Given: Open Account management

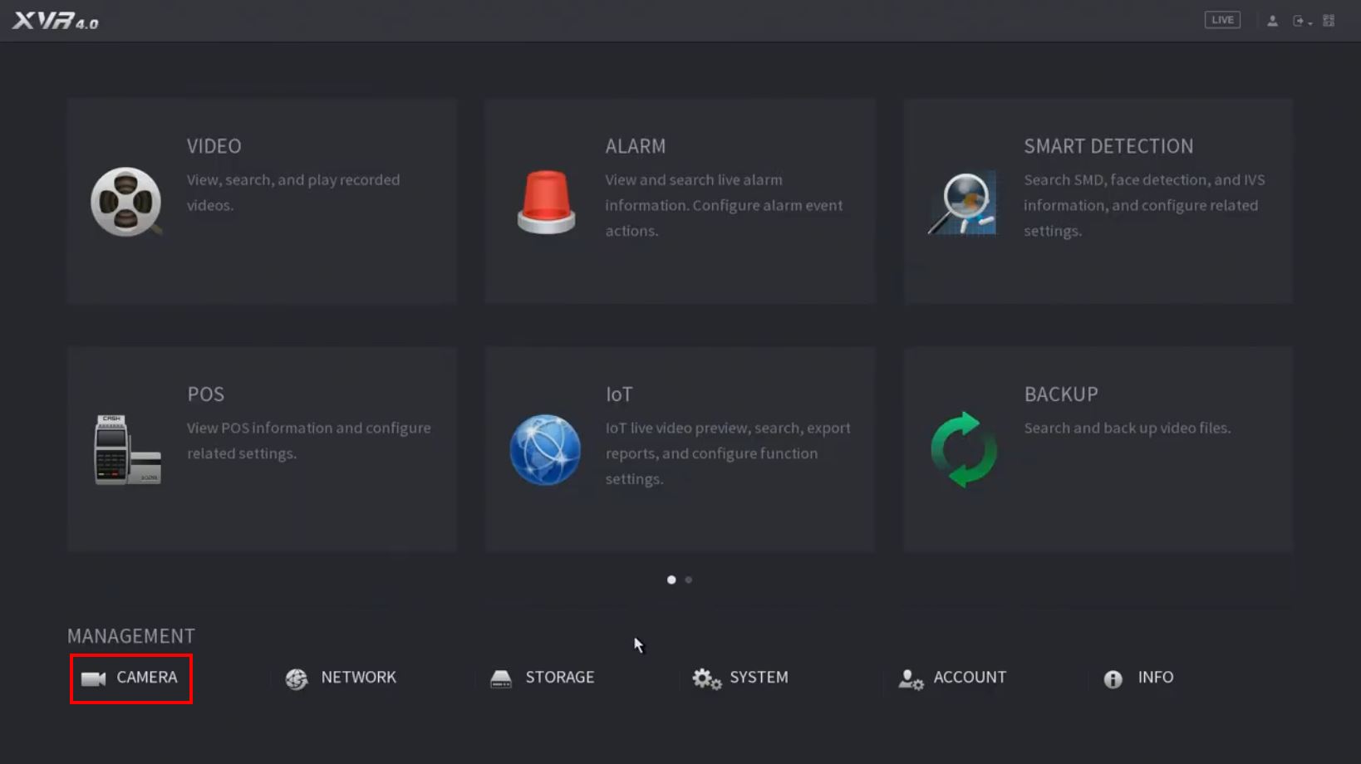Looking at the screenshot, I should coord(952,678).
